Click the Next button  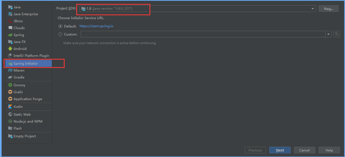[280, 150]
